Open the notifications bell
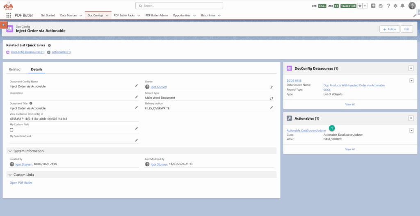The width and height of the screenshot is (420, 216). pos(402,6)
